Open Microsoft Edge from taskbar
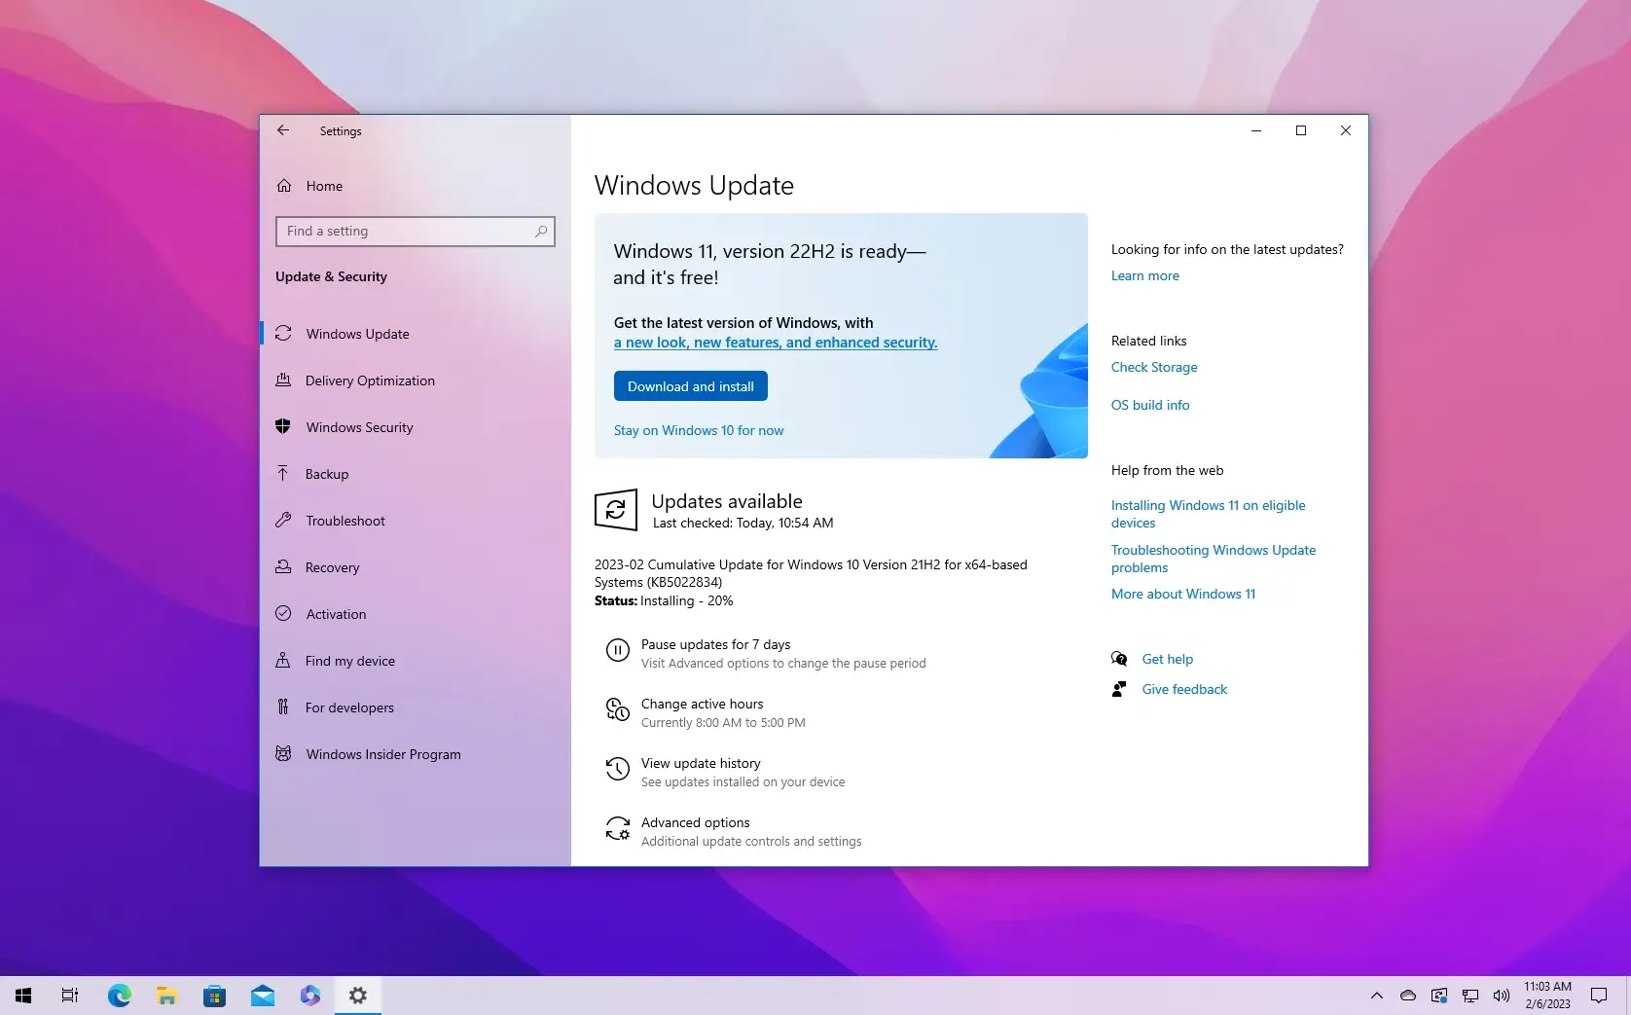The width and height of the screenshot is (1631, 1015). (120, 996)
